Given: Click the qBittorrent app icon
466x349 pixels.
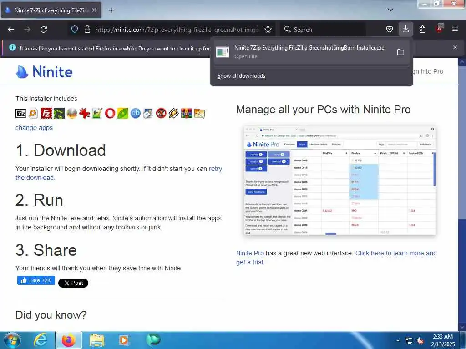Looking at the screenshot, I should pos(136,113).
